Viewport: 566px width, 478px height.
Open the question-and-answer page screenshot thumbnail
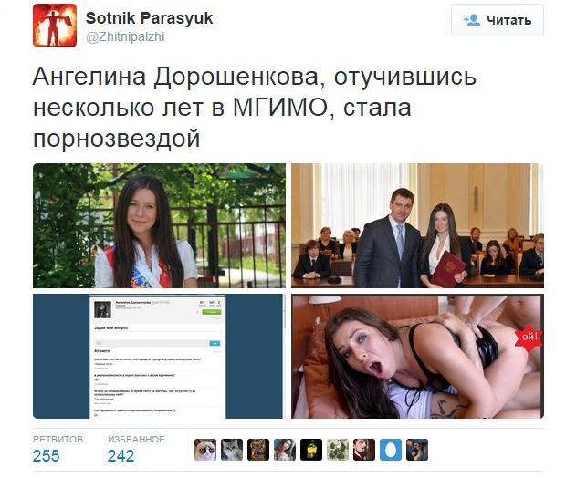pos(159,356)
